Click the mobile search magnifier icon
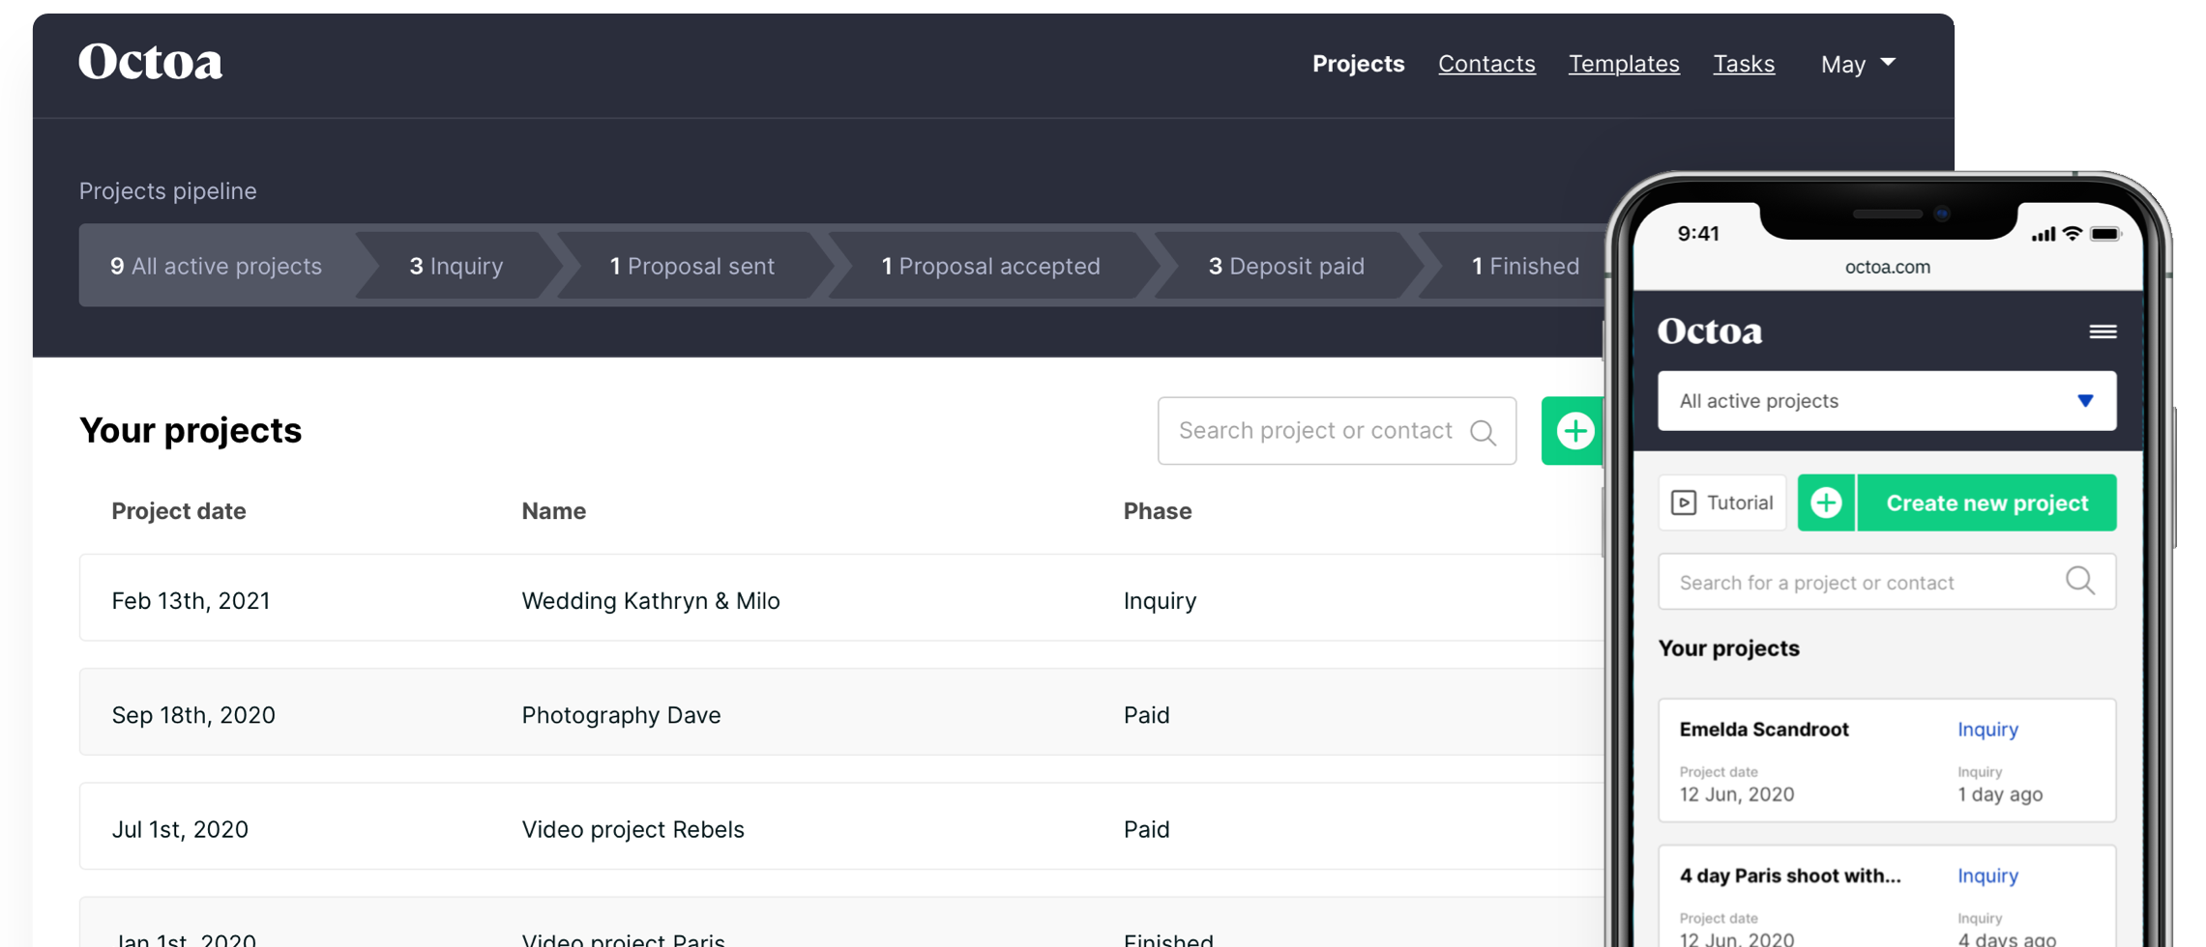The width and height of the screenshot is (2206, 947). pos(2079,581)
